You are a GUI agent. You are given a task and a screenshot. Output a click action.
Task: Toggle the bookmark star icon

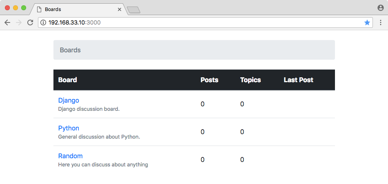click(x=367, y=22)
